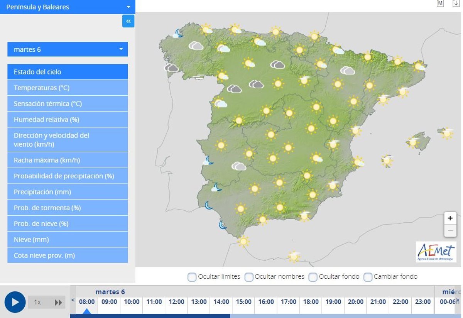Viewport: 463px width, 318px height.
Task: Jump to 14:00 on the timeline
Action: (221, 302)
